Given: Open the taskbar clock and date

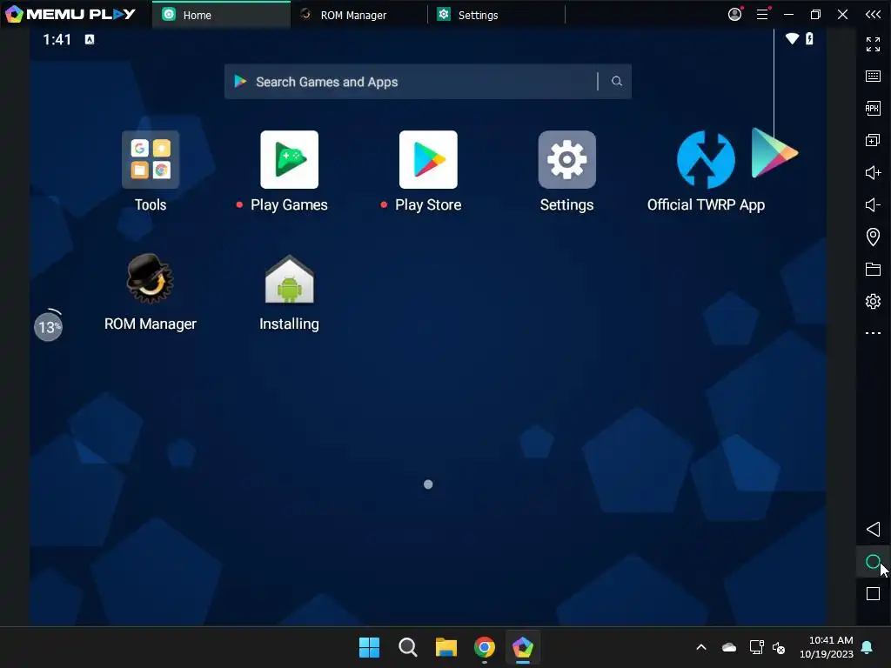Looking at the screenshot, I should 827,647.
